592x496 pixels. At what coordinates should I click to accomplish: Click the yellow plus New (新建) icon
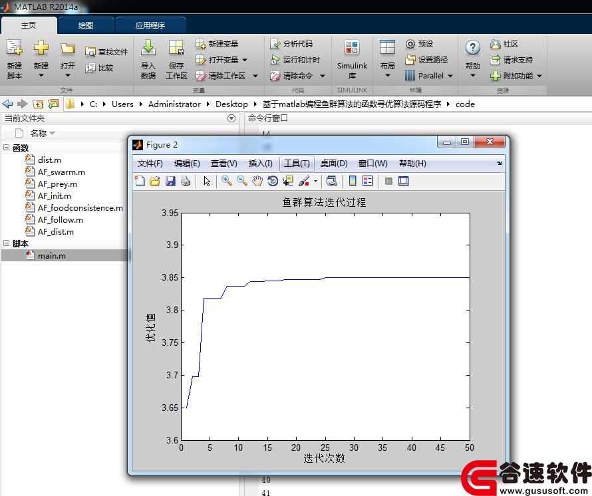[x=41, y=49]
